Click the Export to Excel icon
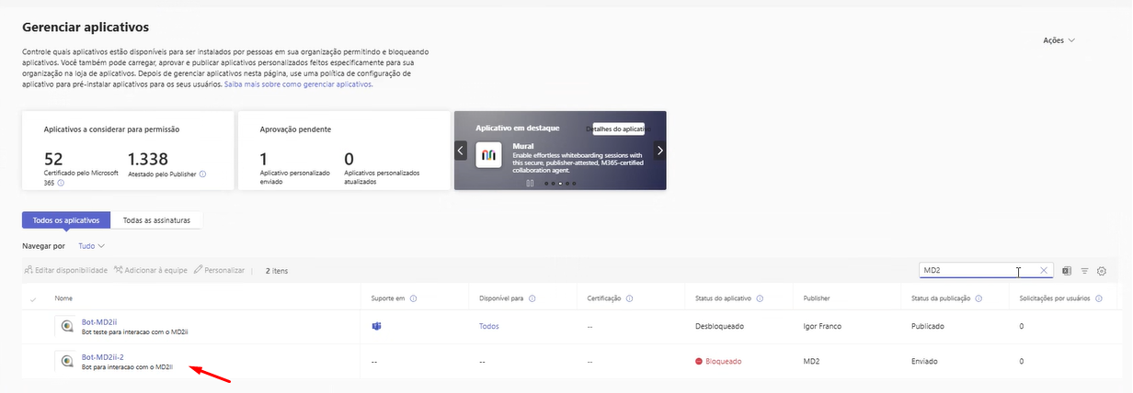Image resolution: width=1133 pixels, height=393 pixels. [1067, 271]
